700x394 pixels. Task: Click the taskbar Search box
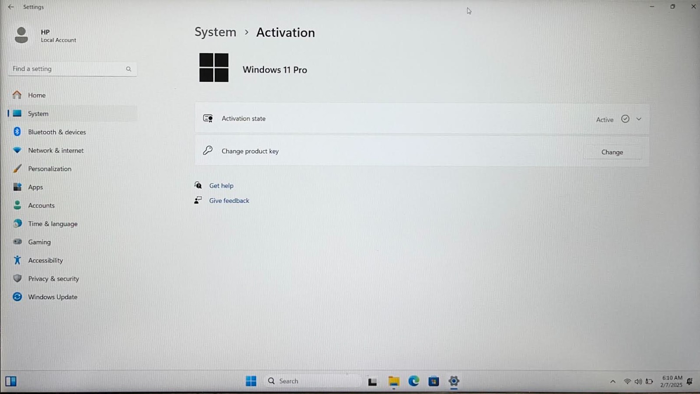[313, 381]
